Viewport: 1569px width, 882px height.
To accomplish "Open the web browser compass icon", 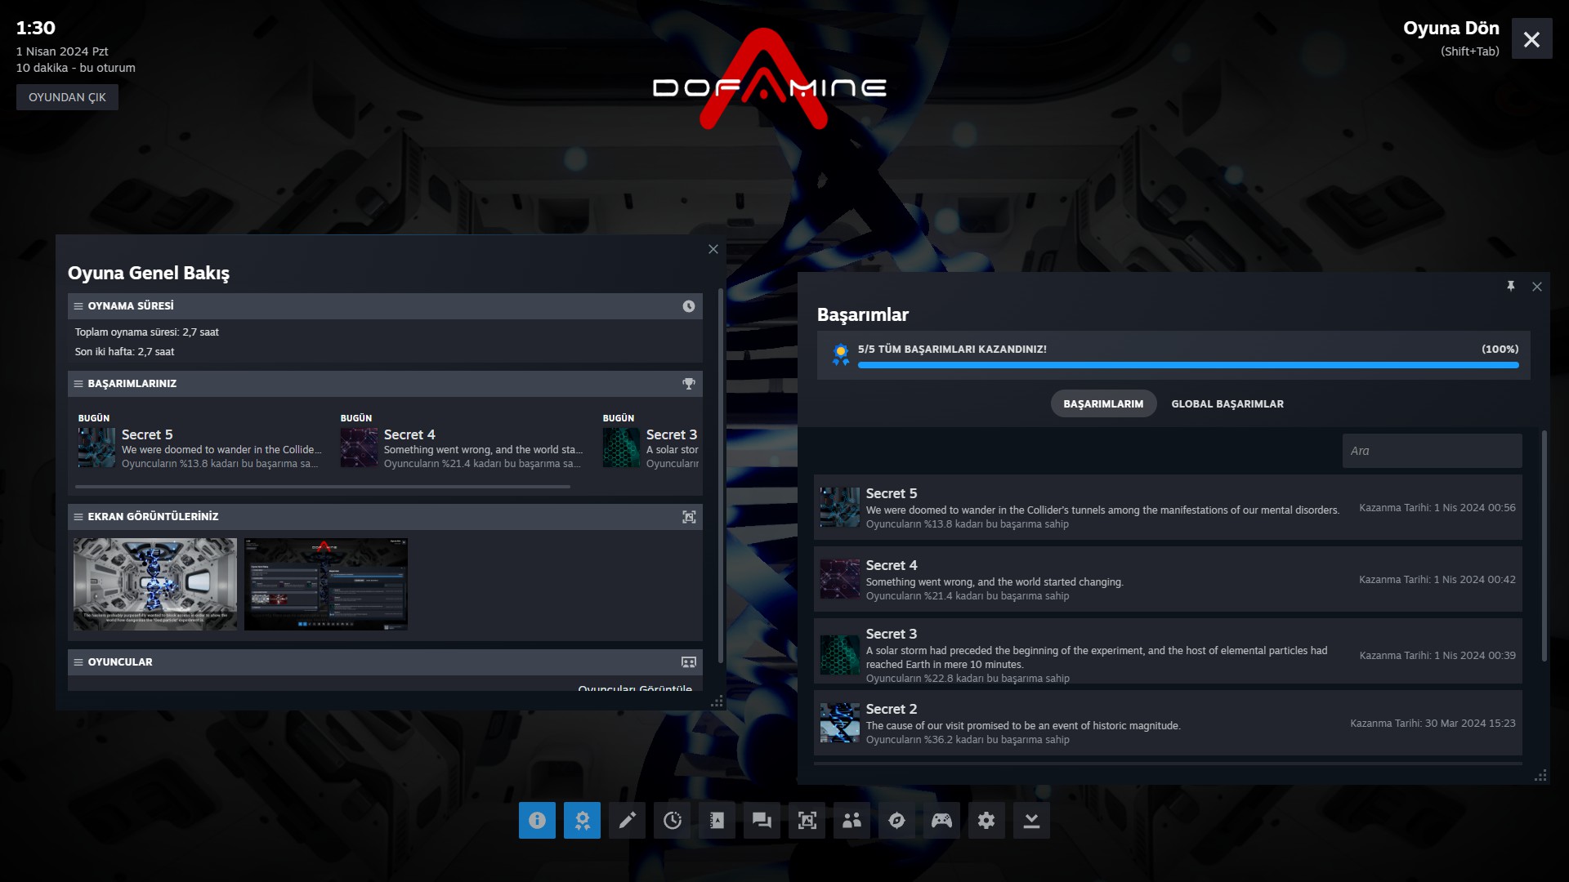I will [896, 820].
